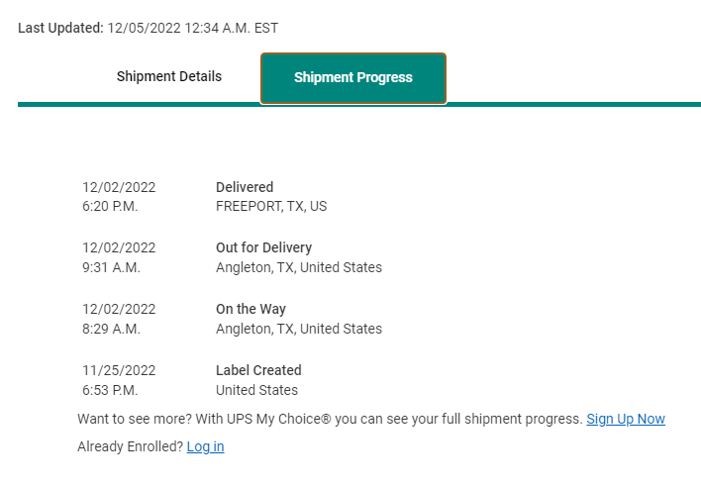Click the Delivered status heading
The width and height of the screenshot is (701, 486).
245,187
